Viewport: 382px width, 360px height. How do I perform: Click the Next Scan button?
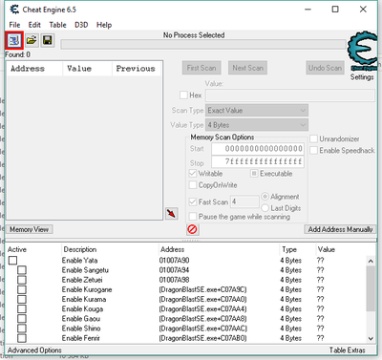coord(247,68)
